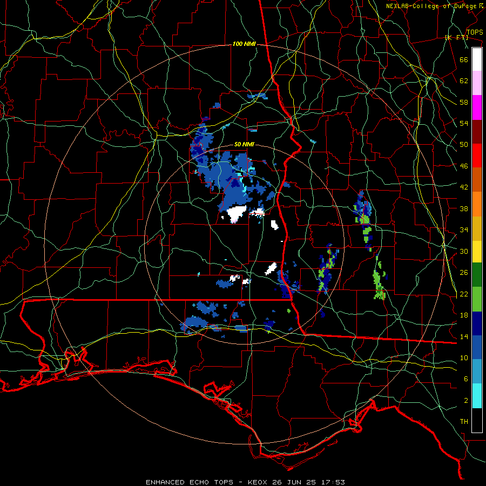
Task: Click the "50 NMI" range ring label
Action: point(244,144)
